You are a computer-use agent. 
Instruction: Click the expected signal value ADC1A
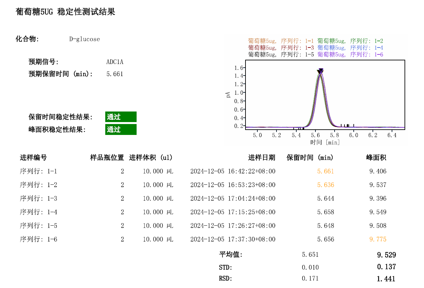114,62
